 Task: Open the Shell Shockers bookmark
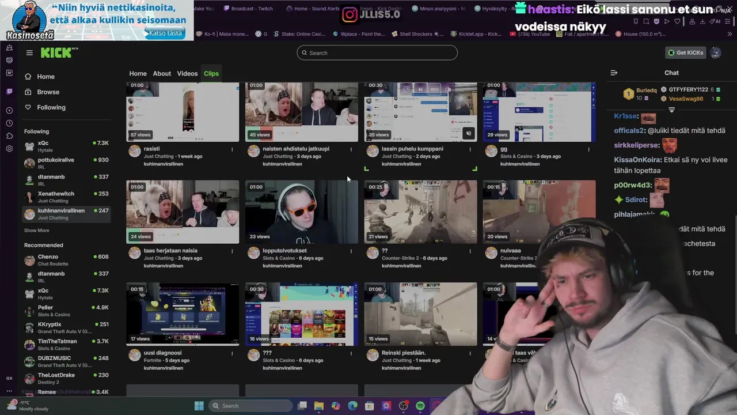pos(417,34)
